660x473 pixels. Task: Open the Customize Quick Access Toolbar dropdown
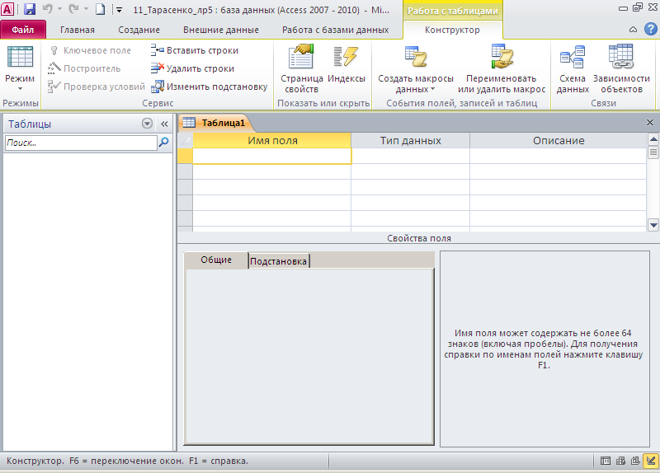click(x=119, y=9)
